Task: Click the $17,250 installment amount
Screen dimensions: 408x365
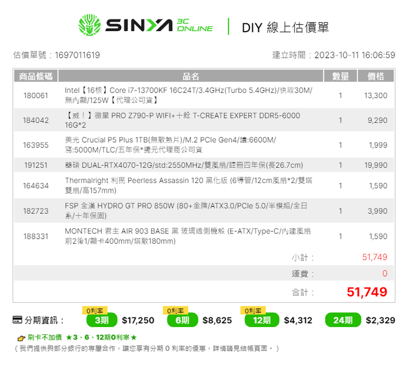Action: [138, 320]
